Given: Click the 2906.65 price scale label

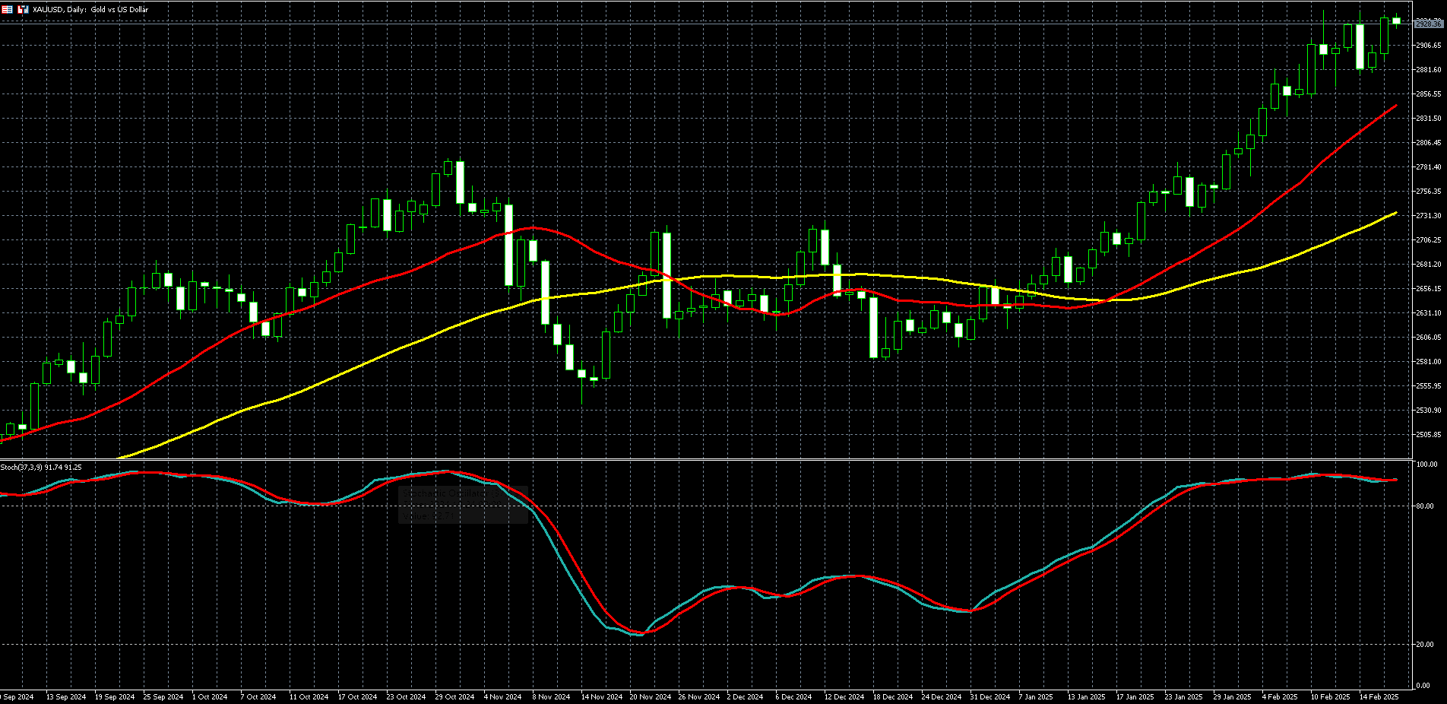Looking at the screenshot, I should [x=1428, y=46].
